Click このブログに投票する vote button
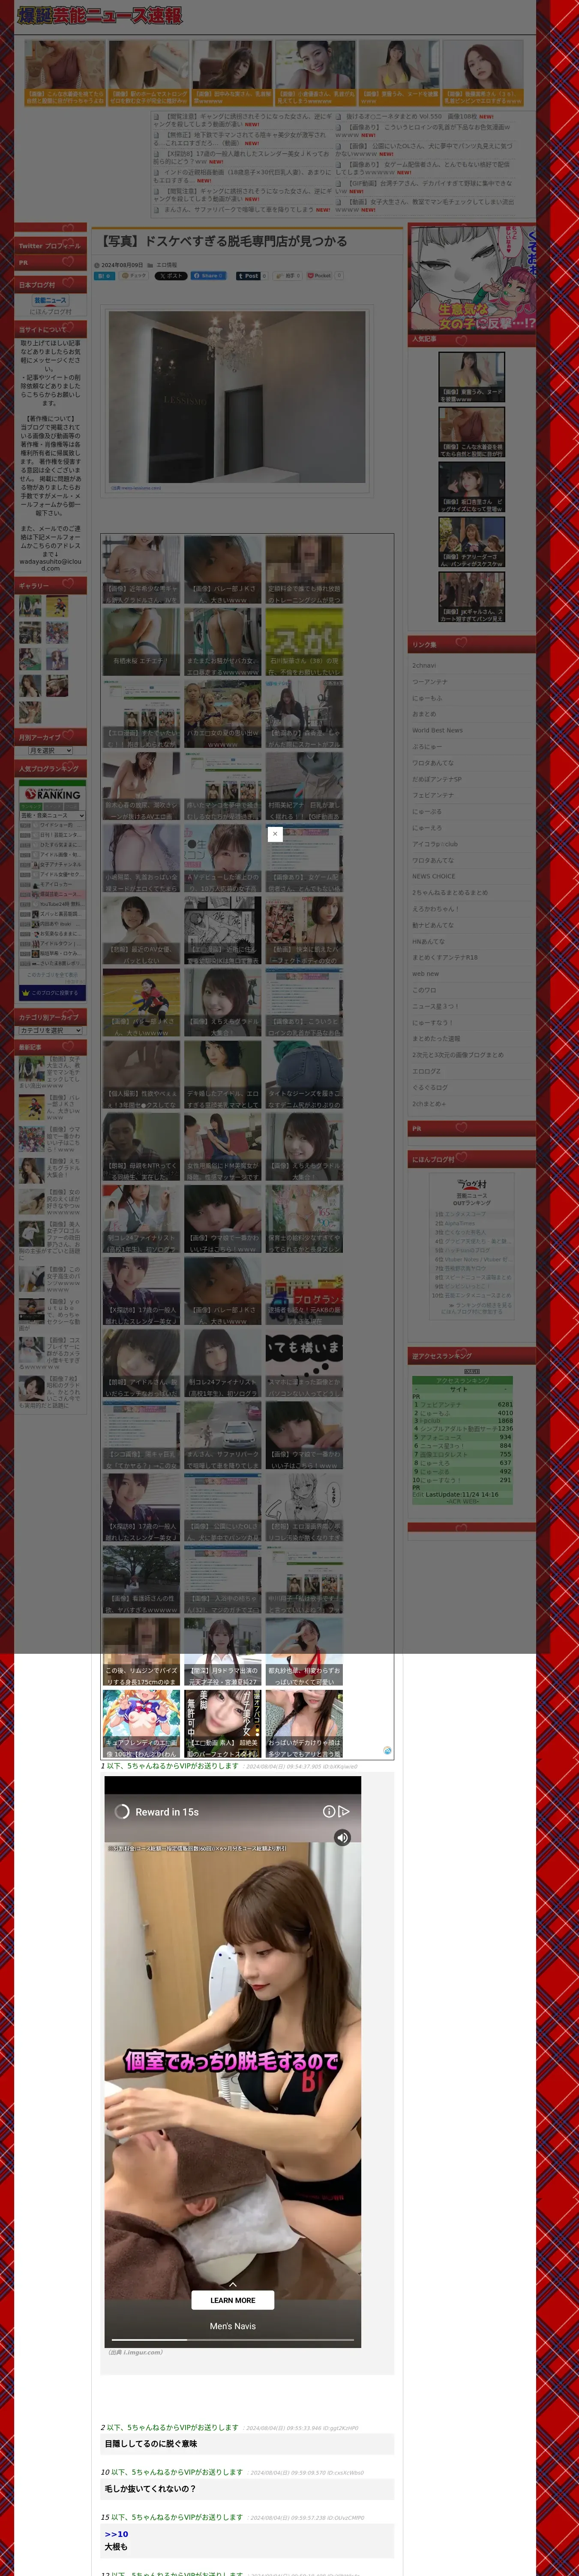The image size is (579, 2576). 52,993
